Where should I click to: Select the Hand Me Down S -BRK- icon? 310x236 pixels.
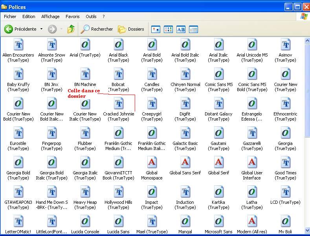pyautogui.click(x=52, y=192)
